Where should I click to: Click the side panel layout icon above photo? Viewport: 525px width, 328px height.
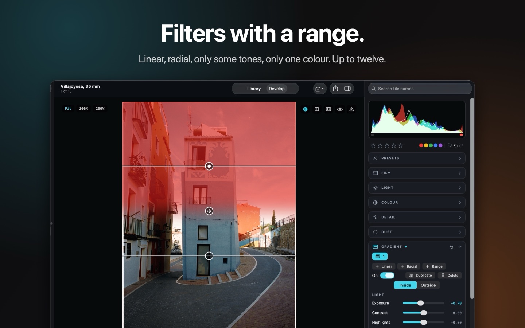click(328, 109)
